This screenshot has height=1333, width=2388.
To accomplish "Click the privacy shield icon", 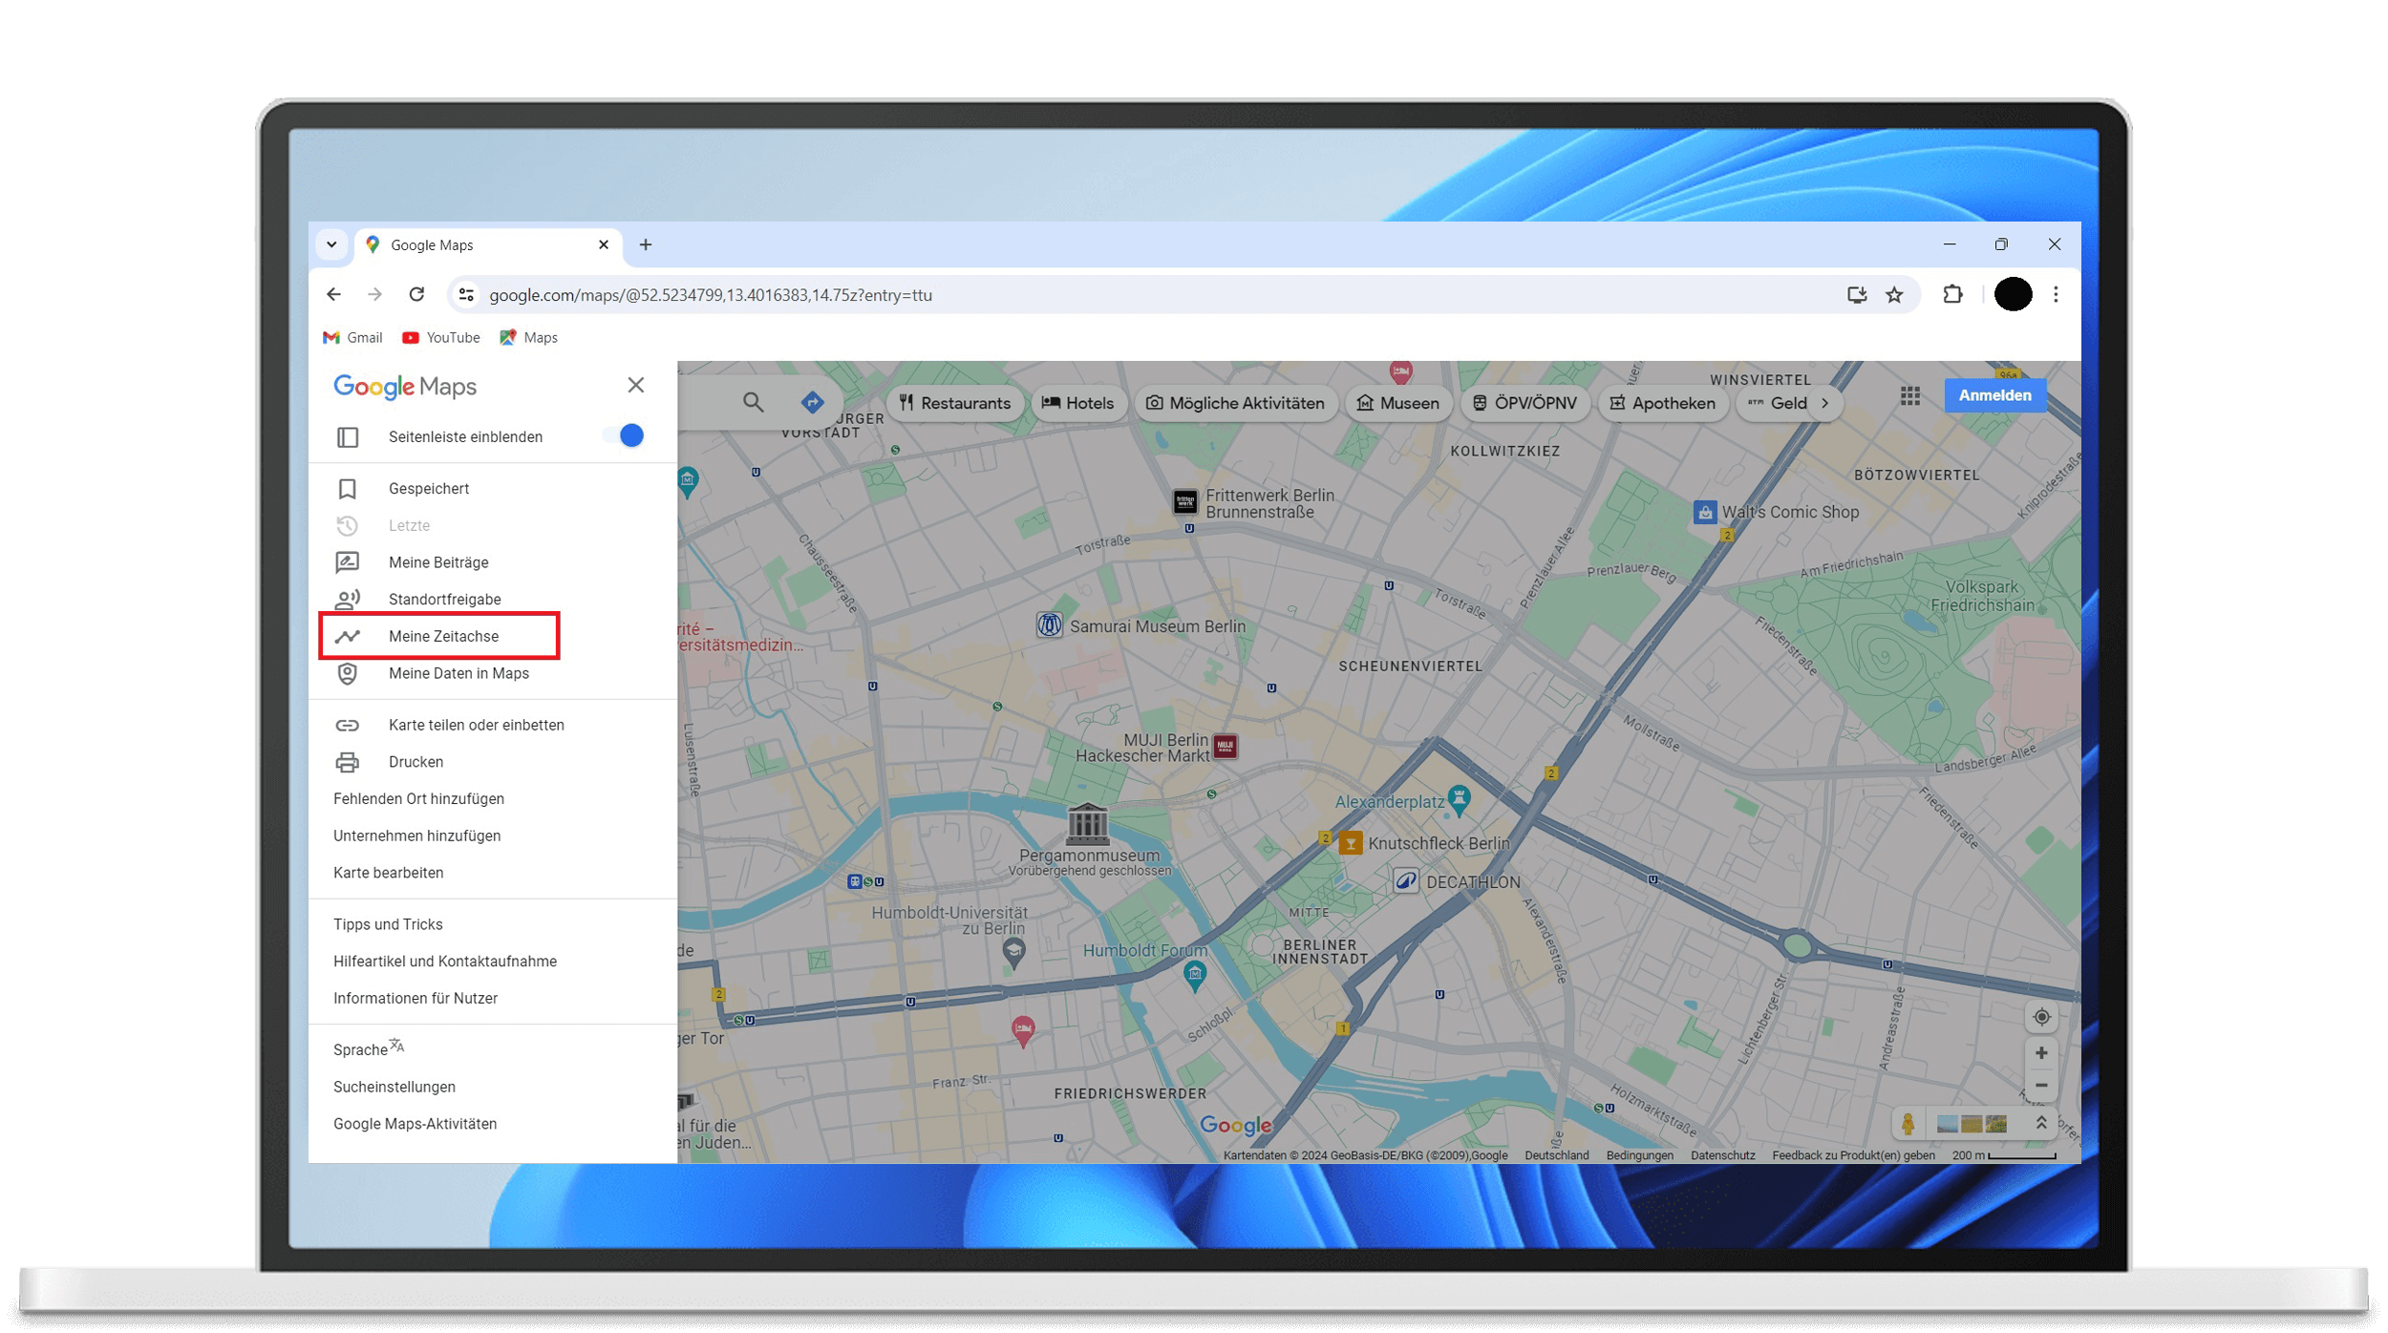I will point(348,673).
